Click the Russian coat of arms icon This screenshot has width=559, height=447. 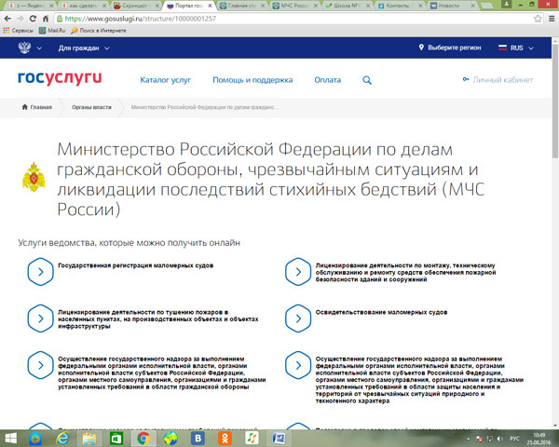coord(24,47)
